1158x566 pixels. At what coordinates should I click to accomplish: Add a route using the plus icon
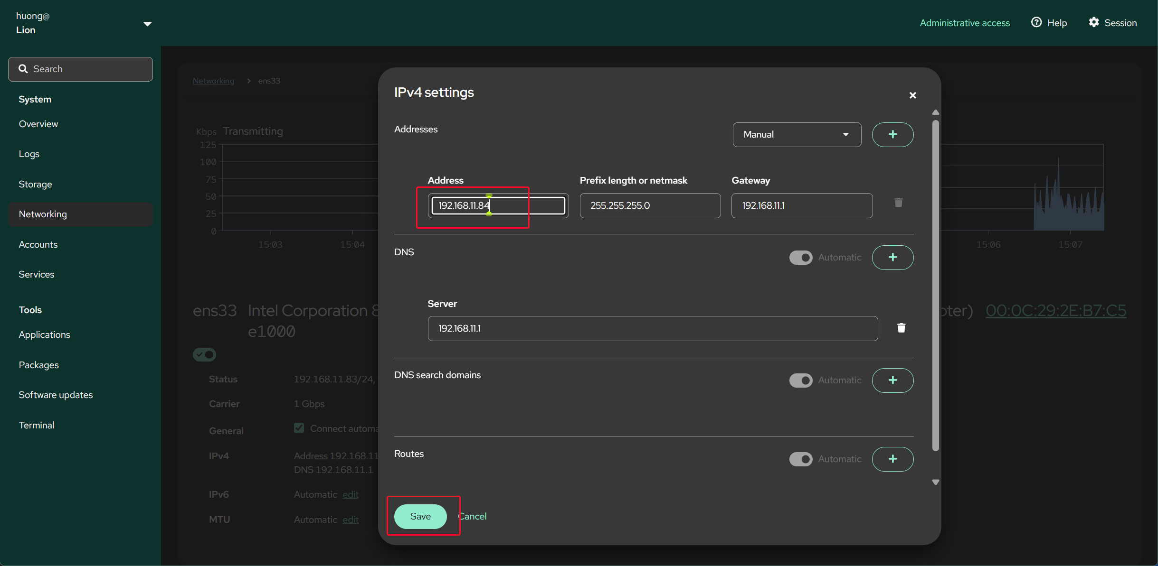point(892,459)
